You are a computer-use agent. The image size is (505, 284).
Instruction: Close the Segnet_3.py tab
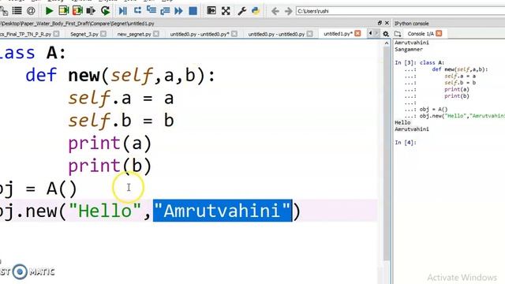(x=103, y=33)
